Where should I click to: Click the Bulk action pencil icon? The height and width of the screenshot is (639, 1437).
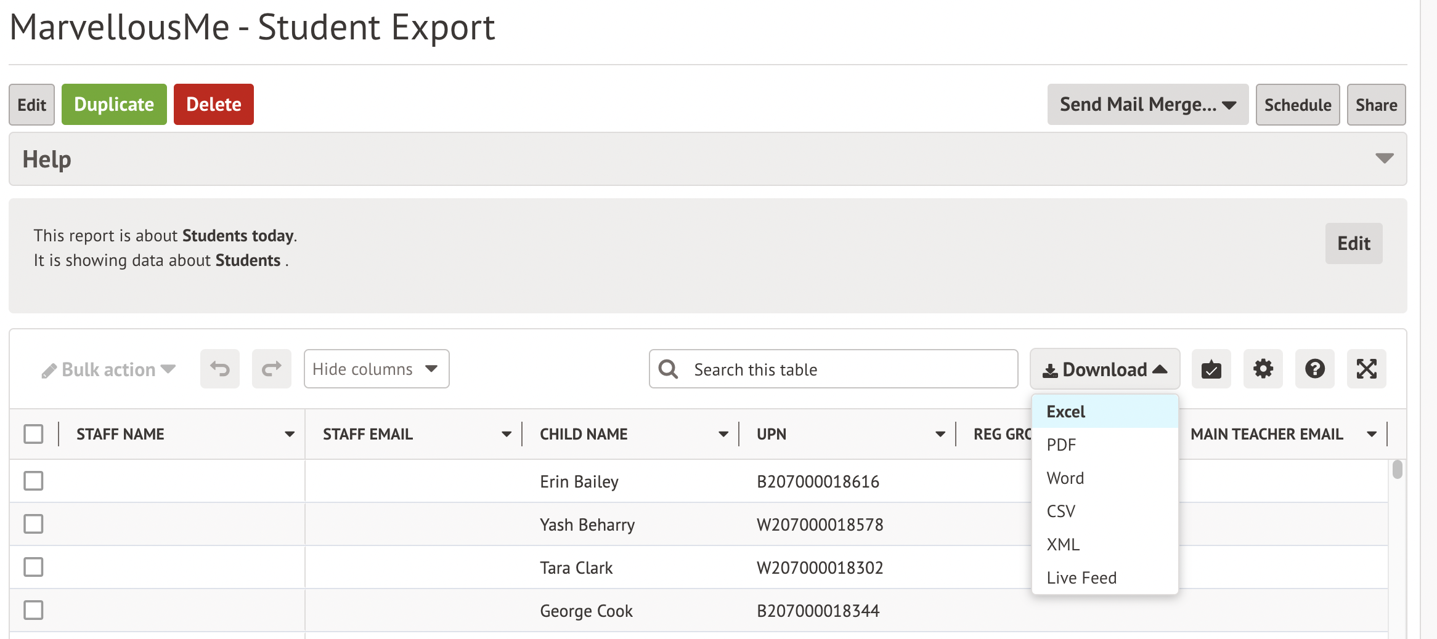[49, 371]
